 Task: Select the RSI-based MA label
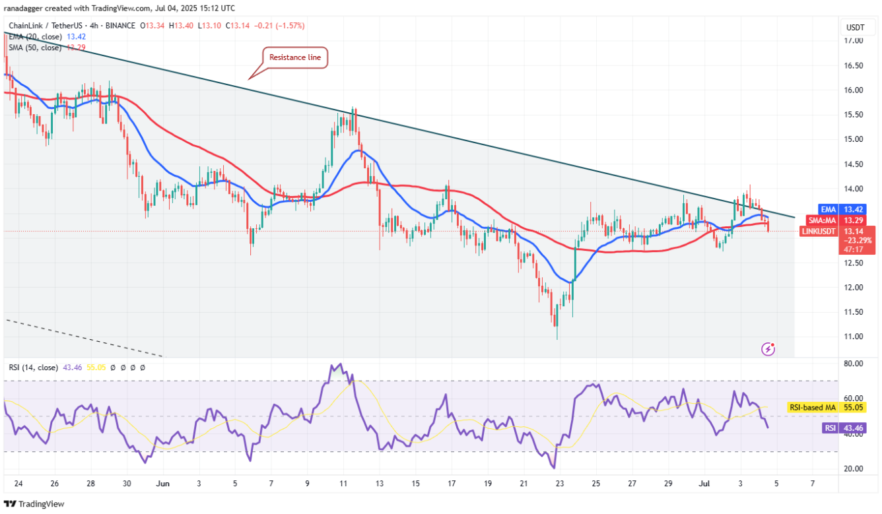click(x=811, y=408)
